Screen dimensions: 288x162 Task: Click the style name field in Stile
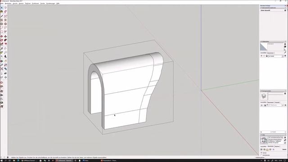click(276, 137)
